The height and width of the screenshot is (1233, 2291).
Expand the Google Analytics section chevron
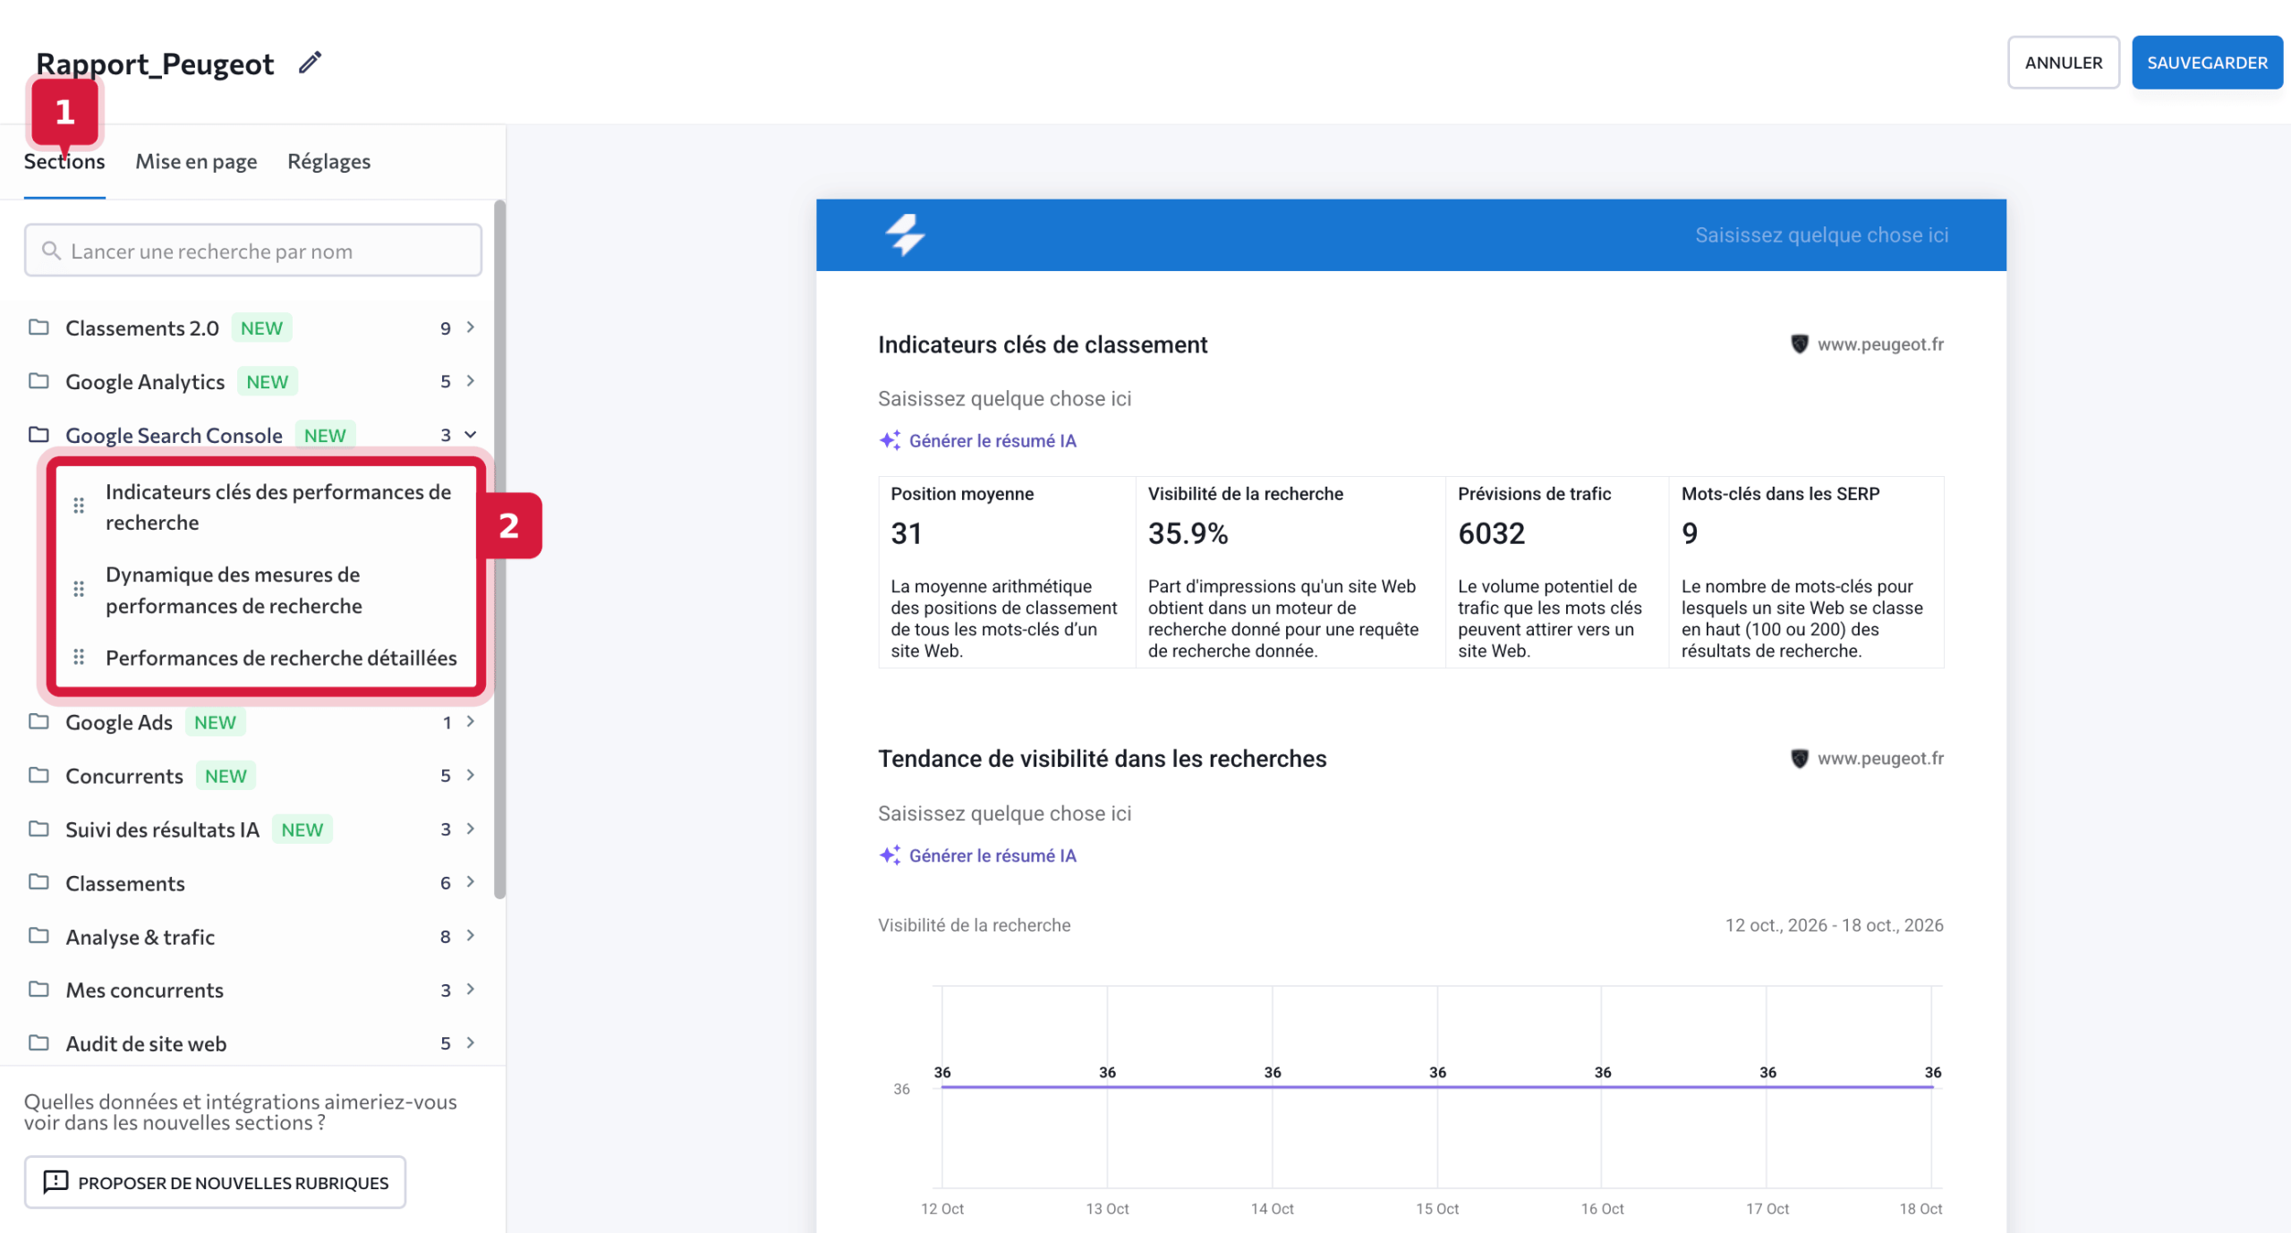[x=471, y=381]
